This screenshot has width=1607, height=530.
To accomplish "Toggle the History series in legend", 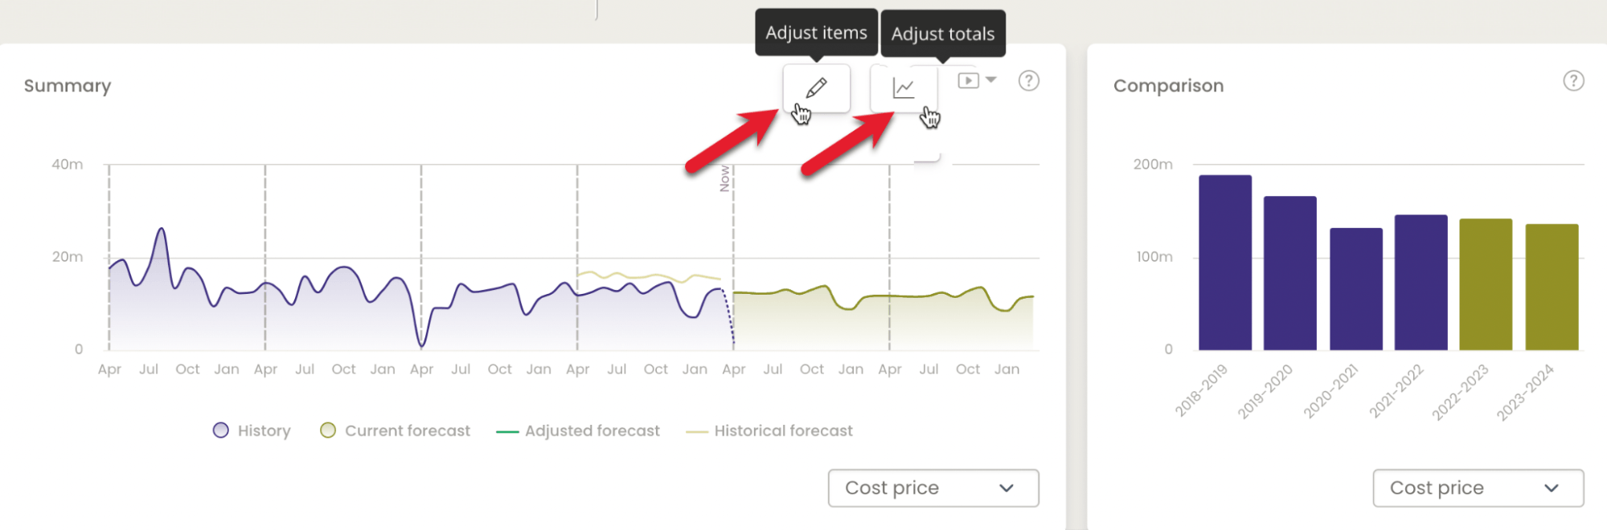I will coord(252,430).
